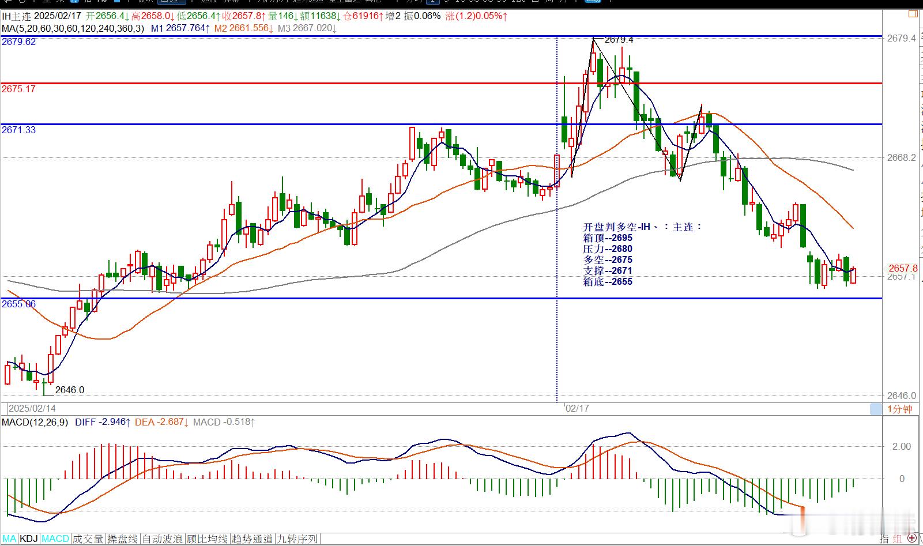923x546 pixels.
Task: Click the 仓61916 open interest value
Action: click(364, 16)
